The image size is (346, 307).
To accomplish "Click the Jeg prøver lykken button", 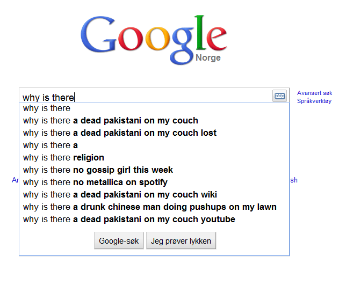I will 181,240.
